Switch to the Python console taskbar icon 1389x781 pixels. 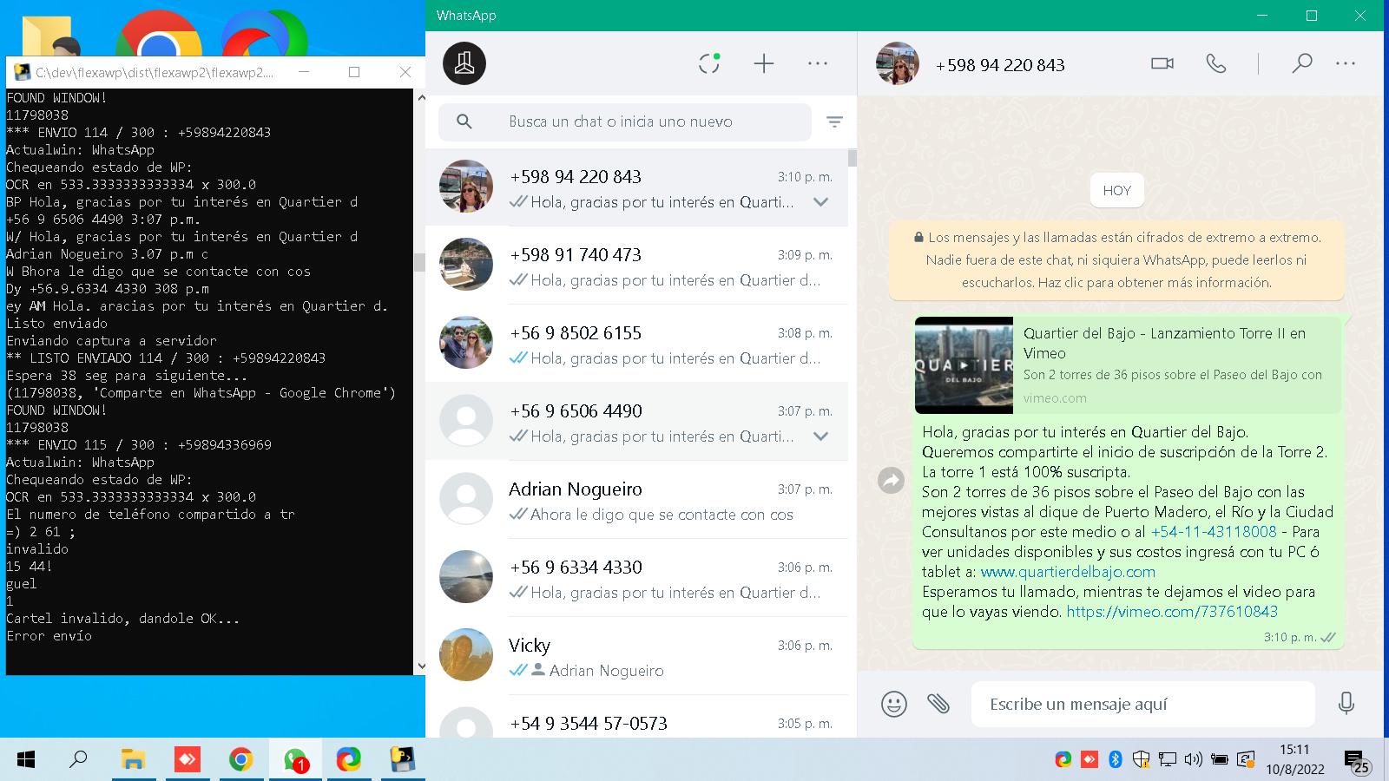pos(402,760)
